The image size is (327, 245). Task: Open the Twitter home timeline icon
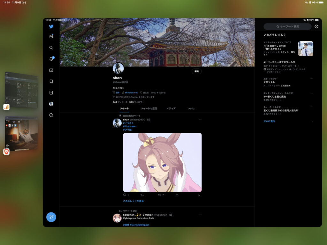(51, 36)
